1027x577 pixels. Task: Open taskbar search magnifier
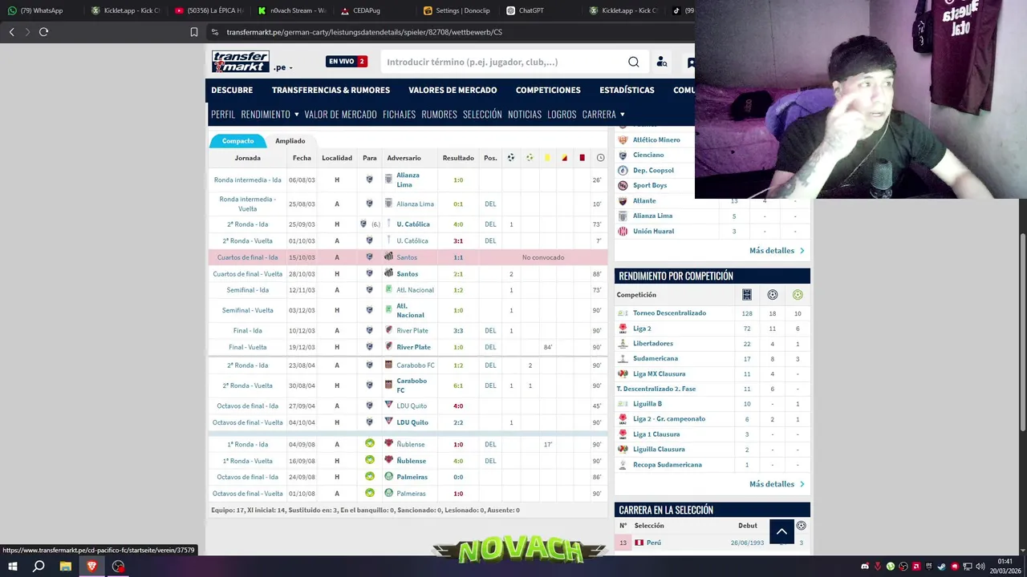pyautogui.click(x=39, y=567)
